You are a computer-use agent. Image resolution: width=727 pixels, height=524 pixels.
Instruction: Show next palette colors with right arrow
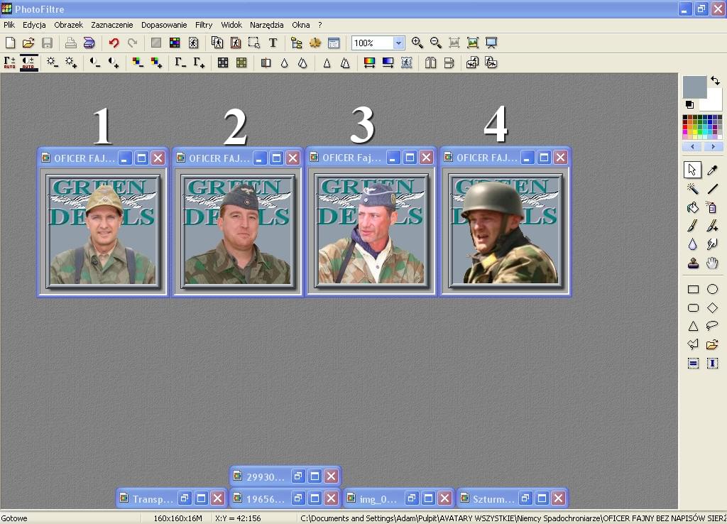[x=713, y=147]
